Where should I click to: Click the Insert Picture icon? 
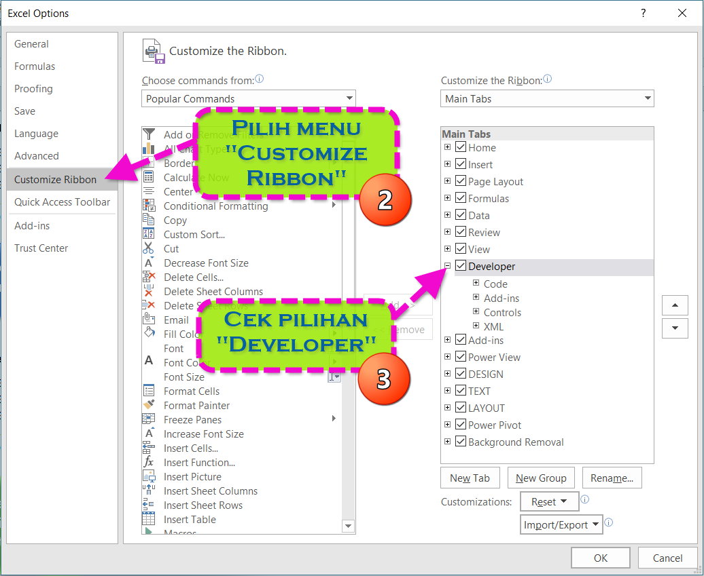[x=149, y=476]
